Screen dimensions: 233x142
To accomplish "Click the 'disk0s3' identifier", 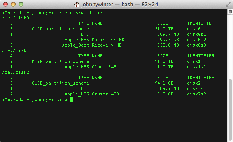I will point(196,45).
